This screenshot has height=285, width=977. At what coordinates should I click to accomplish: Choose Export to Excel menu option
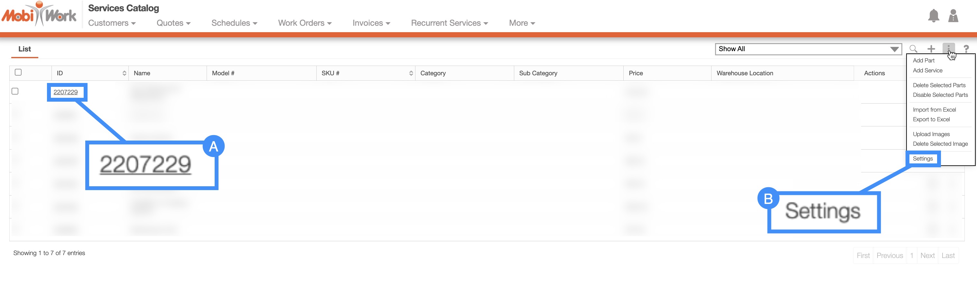pos(931,119)
